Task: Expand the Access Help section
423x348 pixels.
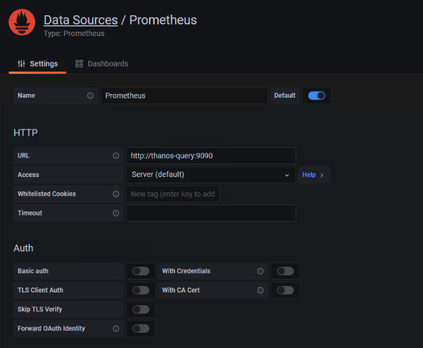Action: coord(314,175)
